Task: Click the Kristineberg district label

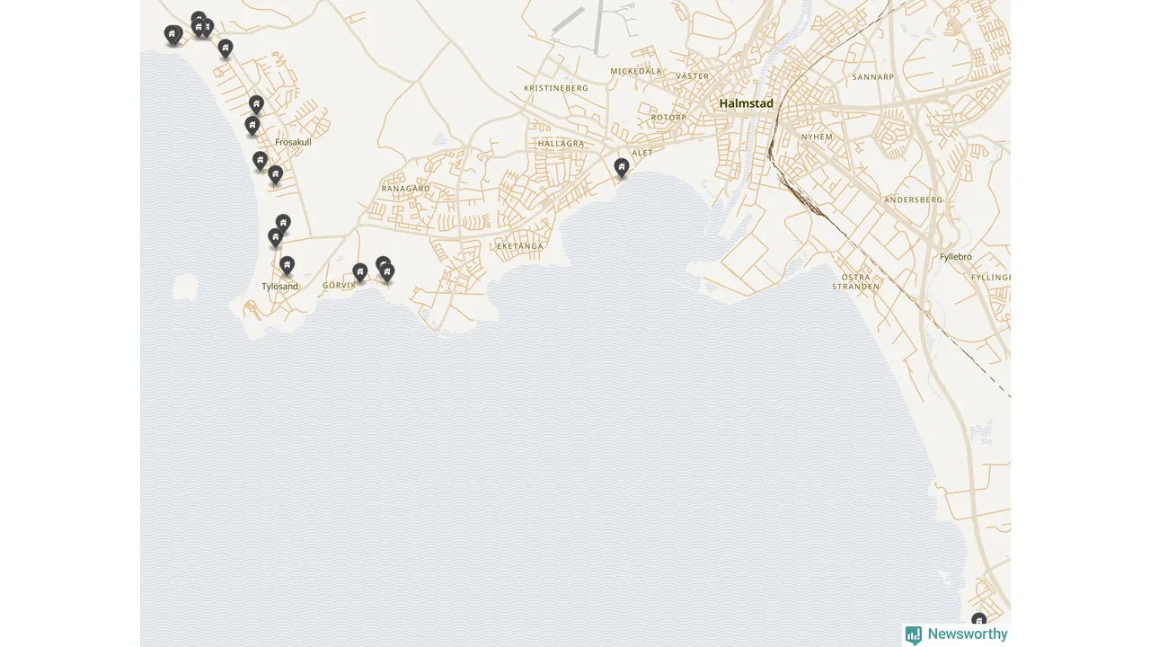Action: [556, 88]
